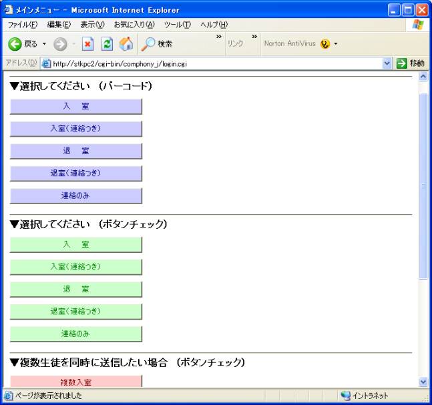Click the grey Forward arrow icon
The width and height of the screenshot is (432, 405).
point(60,44)
